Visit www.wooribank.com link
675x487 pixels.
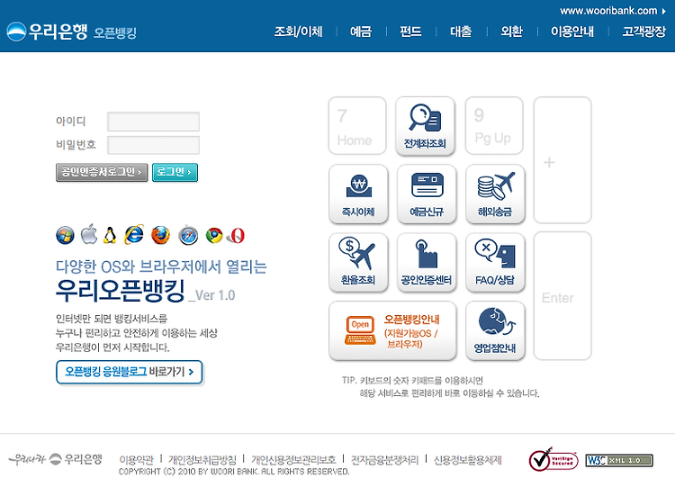pos(612,11)
